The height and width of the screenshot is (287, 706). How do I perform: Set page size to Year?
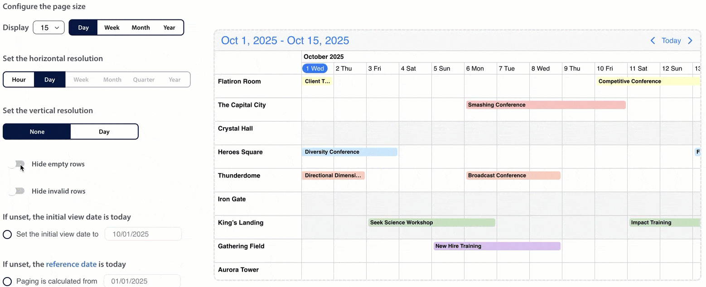coord(169,28)
